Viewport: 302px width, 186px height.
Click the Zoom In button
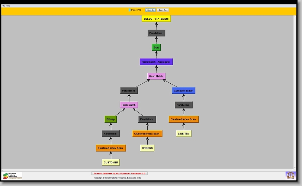(150, 10)
